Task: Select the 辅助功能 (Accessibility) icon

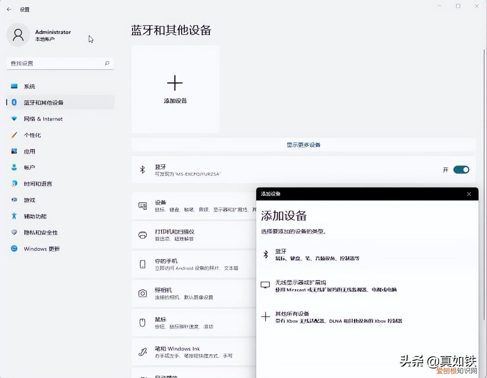Action: tap(14, 216)
